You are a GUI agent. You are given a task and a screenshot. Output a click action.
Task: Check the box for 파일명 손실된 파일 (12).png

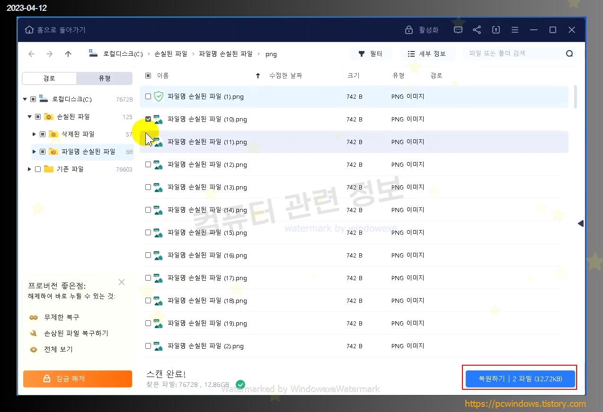[x=148, y=164]
